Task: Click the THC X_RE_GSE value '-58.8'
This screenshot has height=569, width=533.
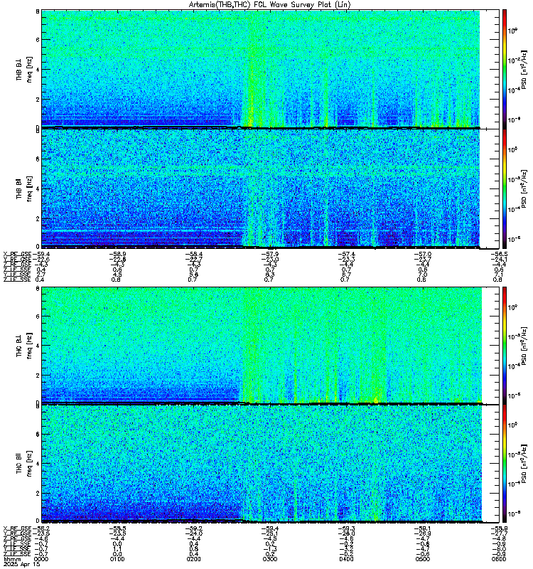Action: pyautogui.click(x=499, y=528)
